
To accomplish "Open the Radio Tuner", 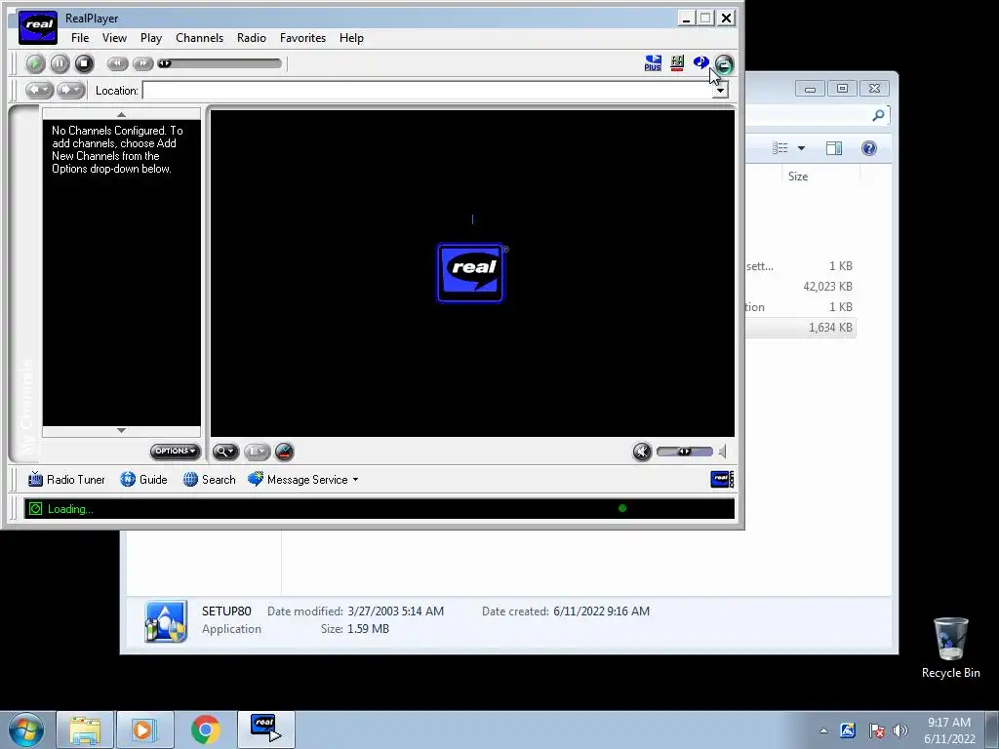I will coord(66,480).
